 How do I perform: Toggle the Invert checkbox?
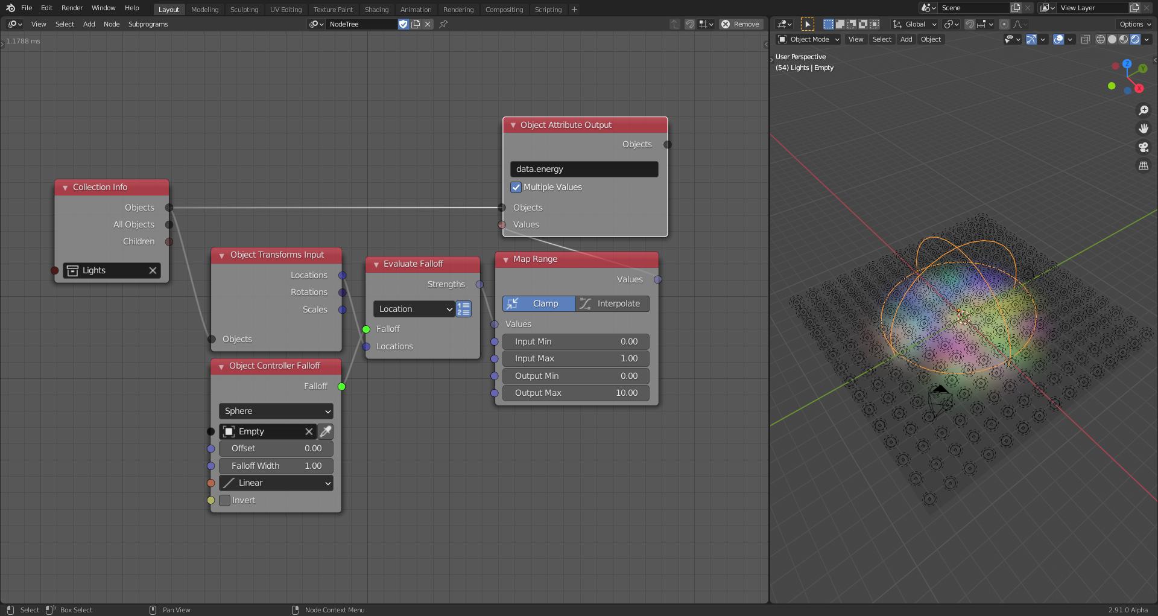[x=225, y=500]
